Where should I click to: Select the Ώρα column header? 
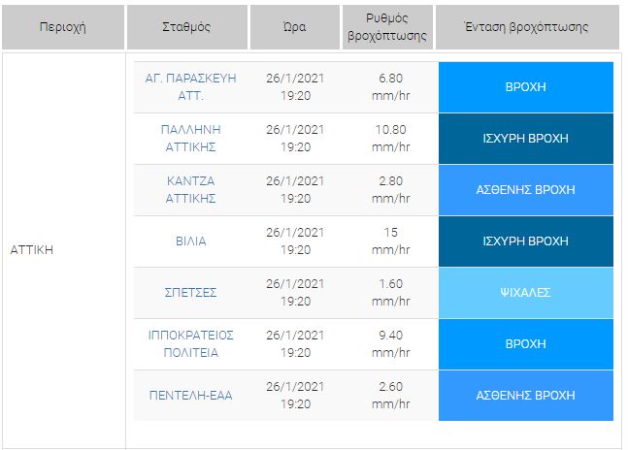[x=294, y=27]
